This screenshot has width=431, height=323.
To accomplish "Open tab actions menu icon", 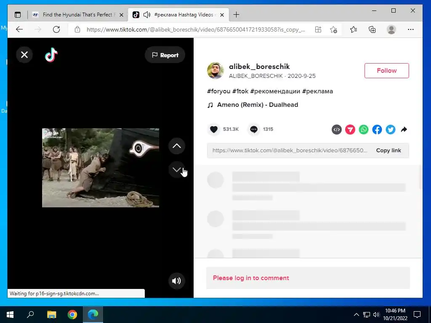I will [x=18, y=15].
